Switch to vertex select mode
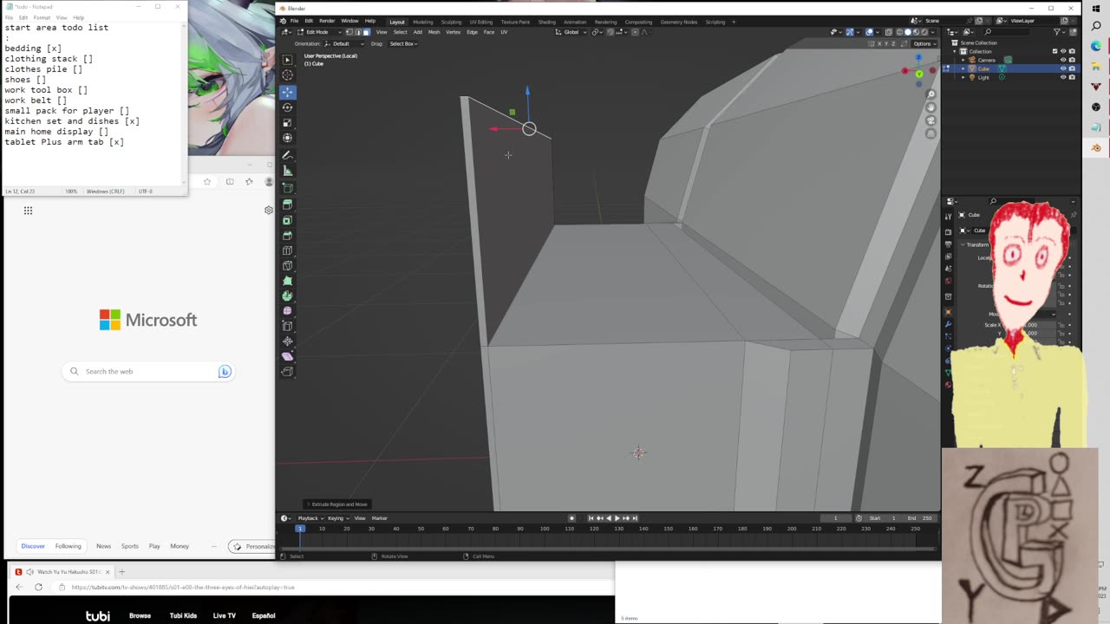The image size is (1110, 624). coord(349,32)
